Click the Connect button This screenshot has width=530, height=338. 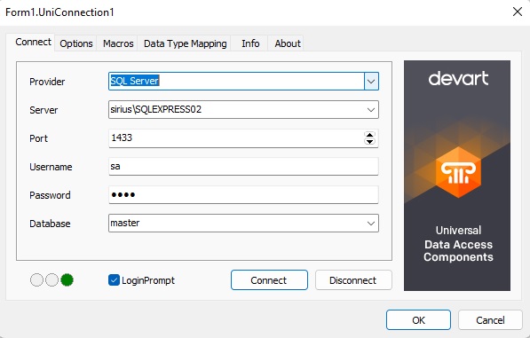tap(269, 280)
